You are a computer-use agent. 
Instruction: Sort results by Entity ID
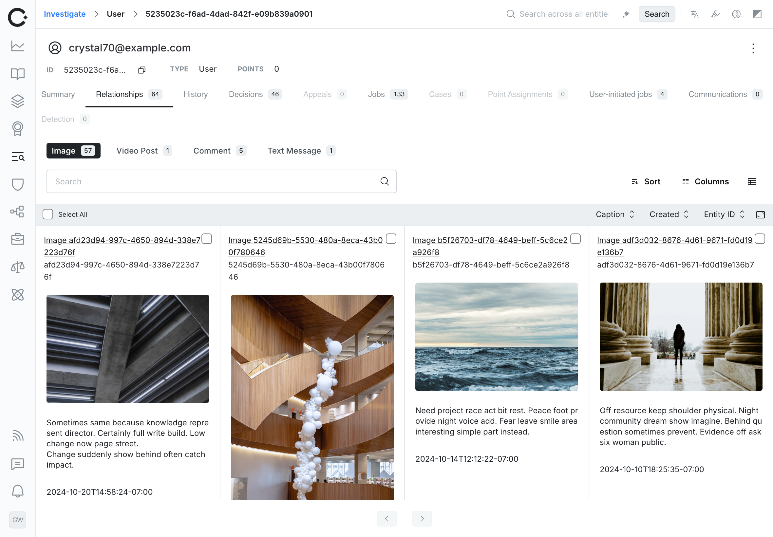tap(724, 214)
